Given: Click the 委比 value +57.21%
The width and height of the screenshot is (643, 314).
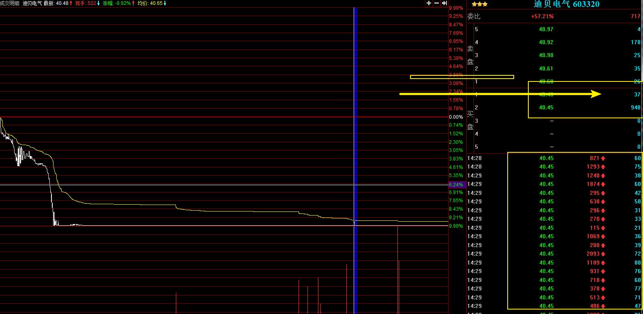Looking at the screenshot, I should (542, 16).
